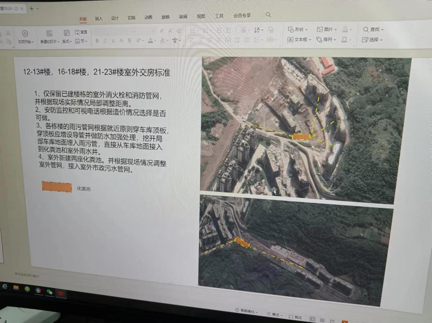Click the increase font size icon
Viewport: 432px width, 323px height.
tap(162, 31)
